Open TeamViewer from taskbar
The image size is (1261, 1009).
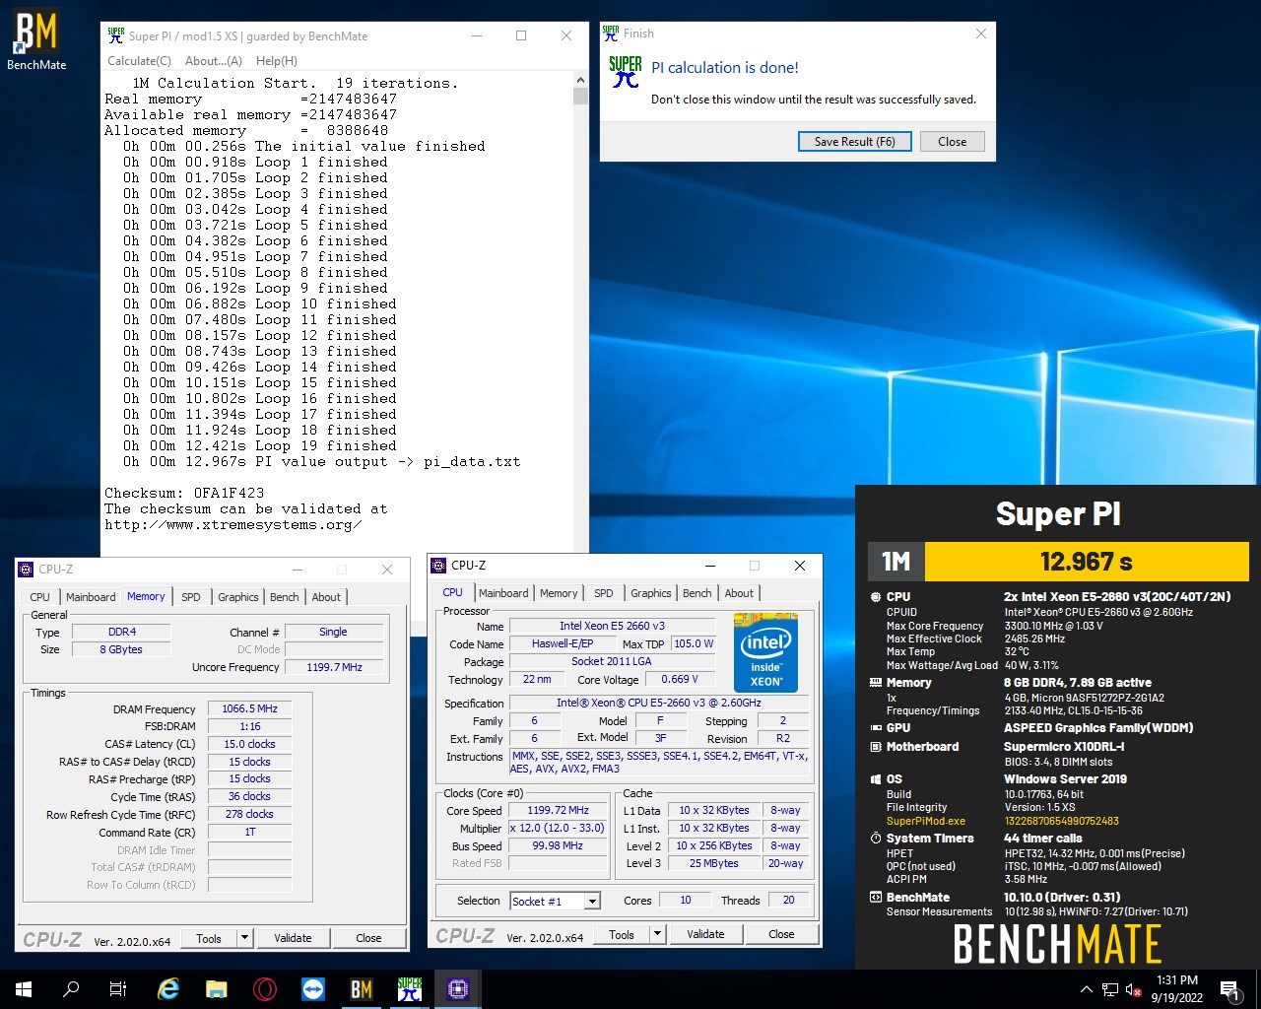click(x=313, y=989)
